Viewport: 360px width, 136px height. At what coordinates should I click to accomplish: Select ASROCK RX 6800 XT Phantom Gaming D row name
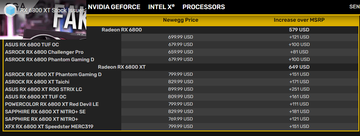(x=53, y=74)
